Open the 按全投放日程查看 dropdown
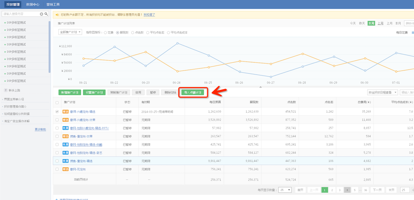The image size is (414, 200). tap(383, 92)
